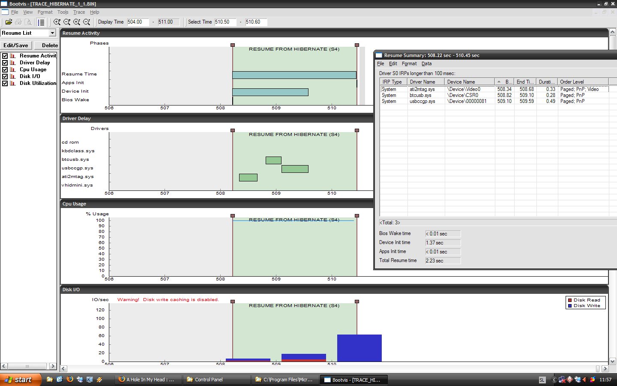Toggle the list view toolbar icon
The width and height of the screenshot is (617, 386).
tap(41, 22)
